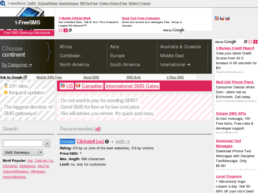Click 3 Bureau Credit Report ad

click(235, 48)
